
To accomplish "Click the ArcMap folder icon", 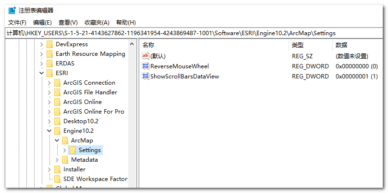I will [65, 141].
